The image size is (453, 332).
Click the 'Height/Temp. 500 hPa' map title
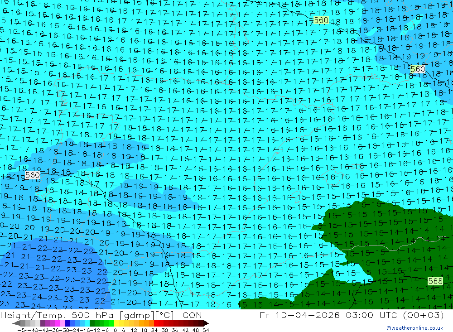[57, 315]
